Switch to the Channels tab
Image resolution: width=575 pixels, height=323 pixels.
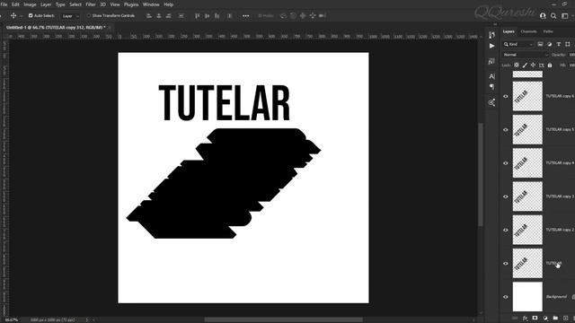click(528, 31)
